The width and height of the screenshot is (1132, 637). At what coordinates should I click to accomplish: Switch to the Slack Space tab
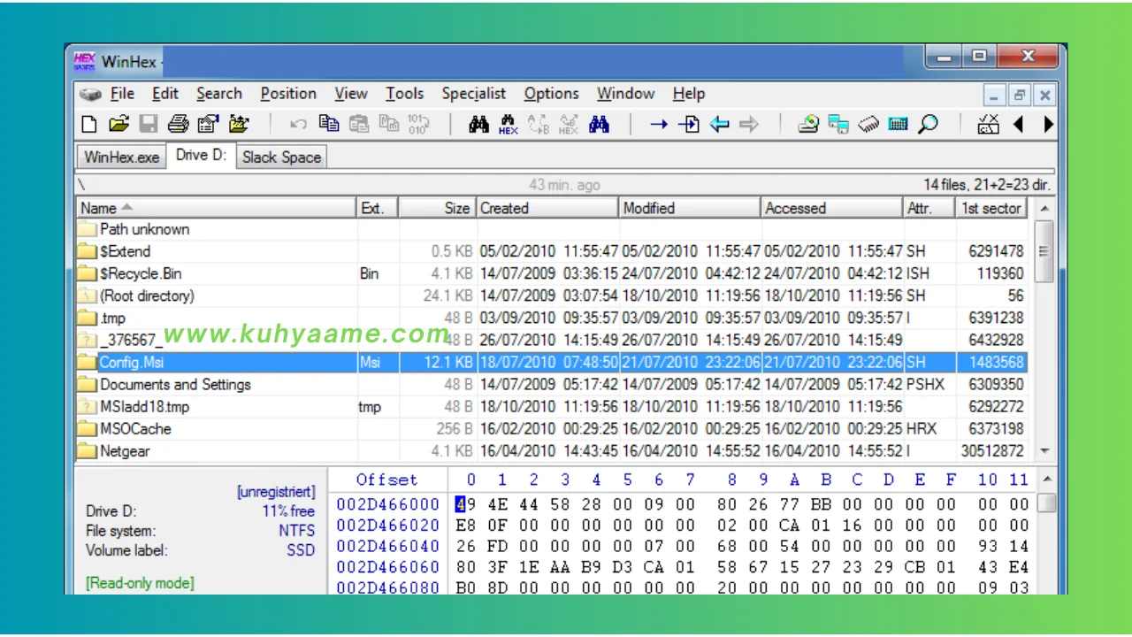[281, 157]
